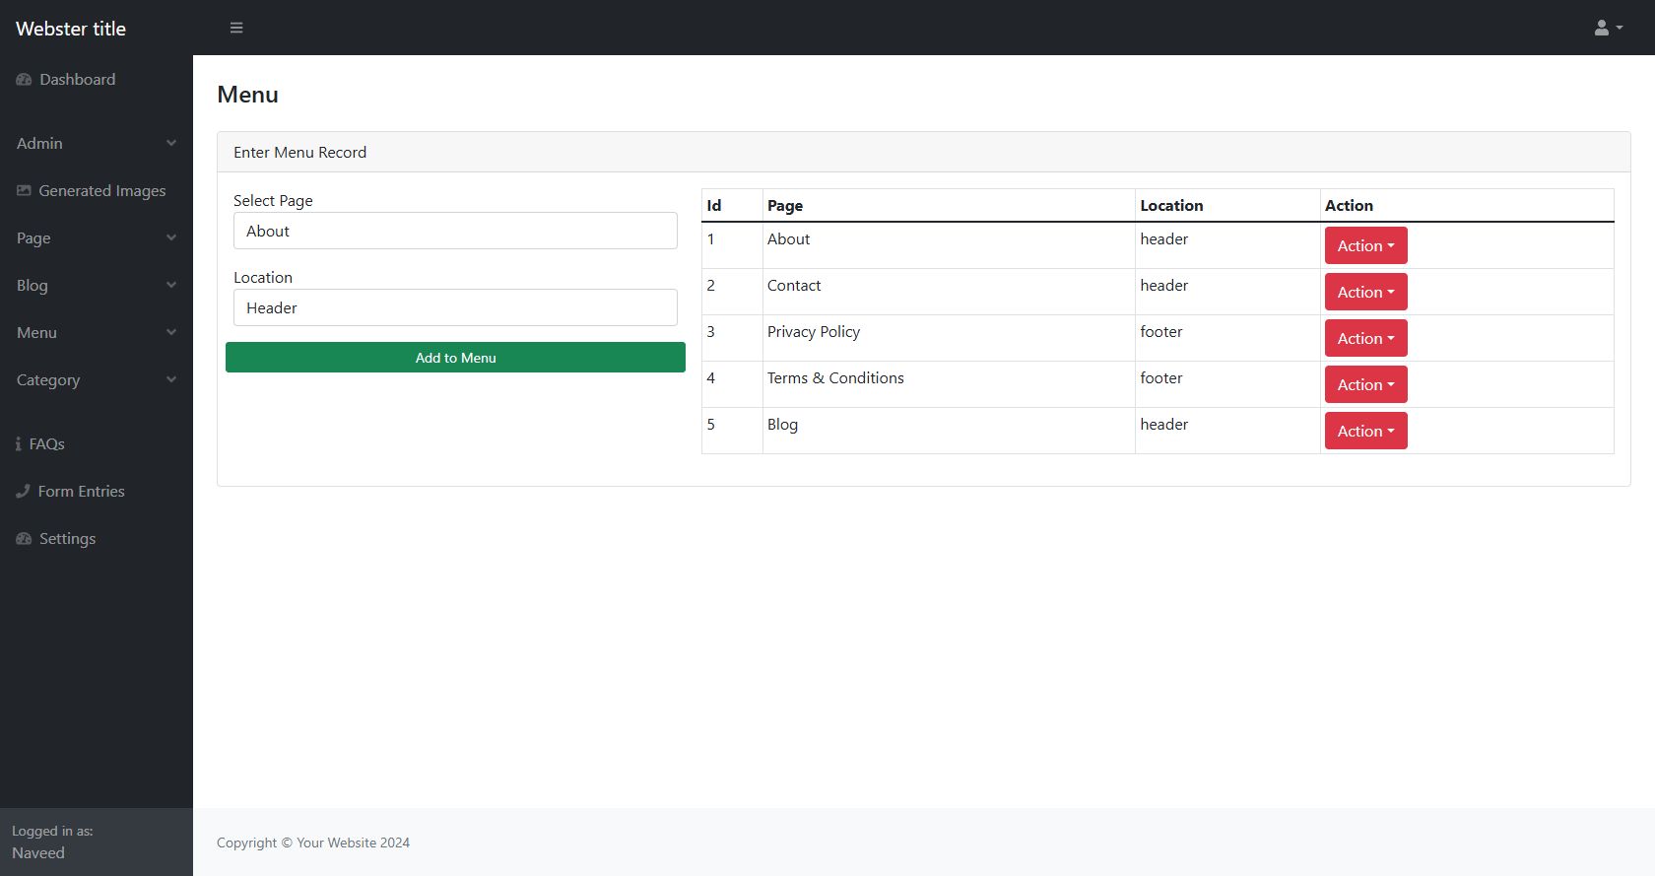Viewport: 1655px width, 876px height.
Task: Open Action dropdown for Privacy Policy row
Action: [1365, 338]
